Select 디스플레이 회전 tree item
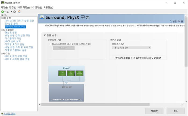The height and width of the screenshot is (116, 188). click(x=13, y=39)
